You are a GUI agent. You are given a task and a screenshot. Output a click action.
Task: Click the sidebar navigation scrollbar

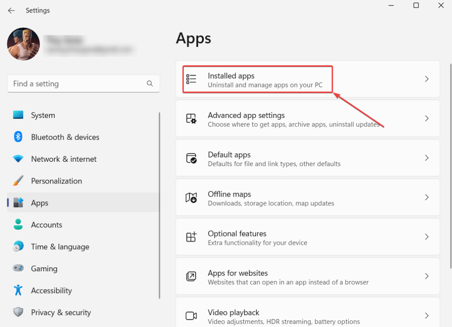(159, 205)
